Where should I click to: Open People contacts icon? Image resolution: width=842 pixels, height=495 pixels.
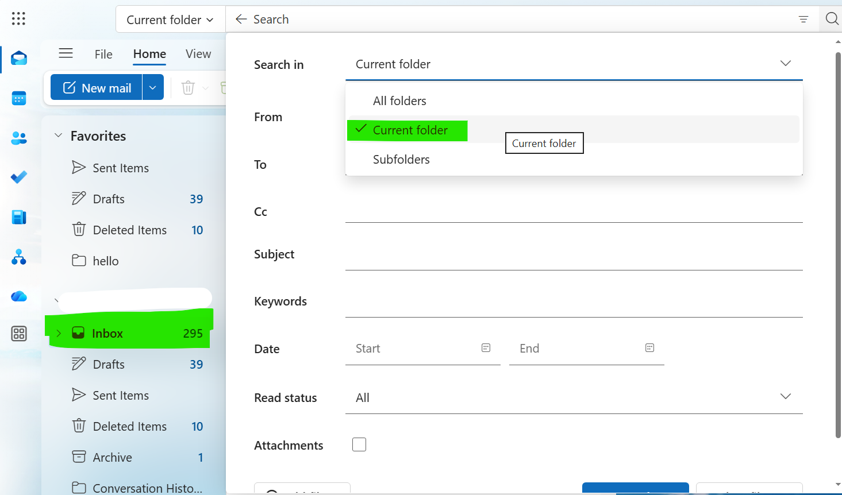click(x=19, y=138)
